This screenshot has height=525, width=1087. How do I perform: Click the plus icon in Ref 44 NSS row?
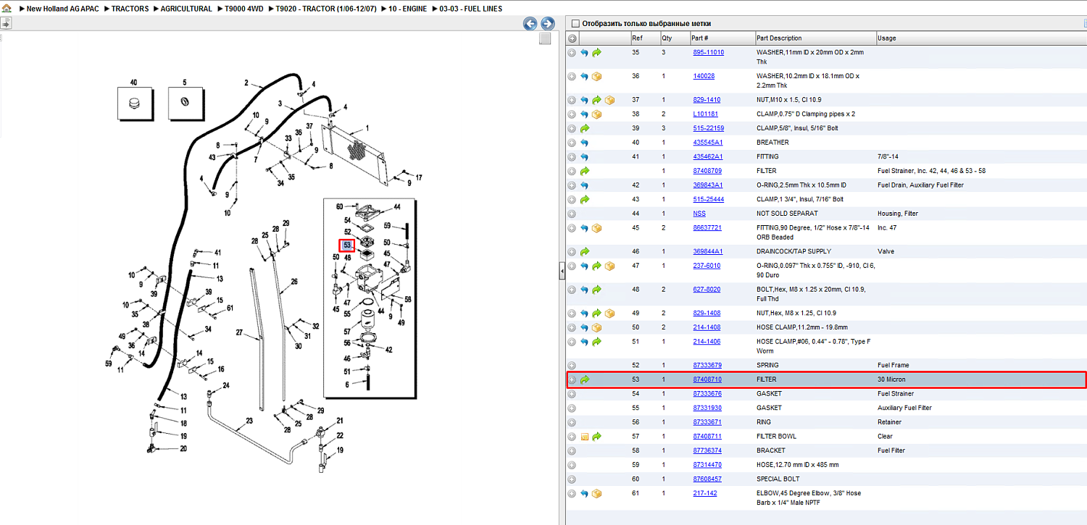click(572, 214)
